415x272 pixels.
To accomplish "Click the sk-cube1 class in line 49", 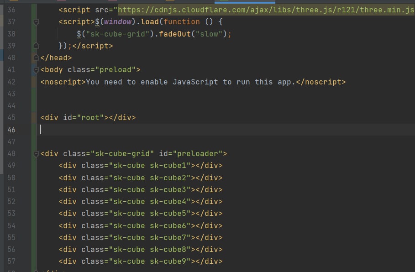I will pos(168,165).
